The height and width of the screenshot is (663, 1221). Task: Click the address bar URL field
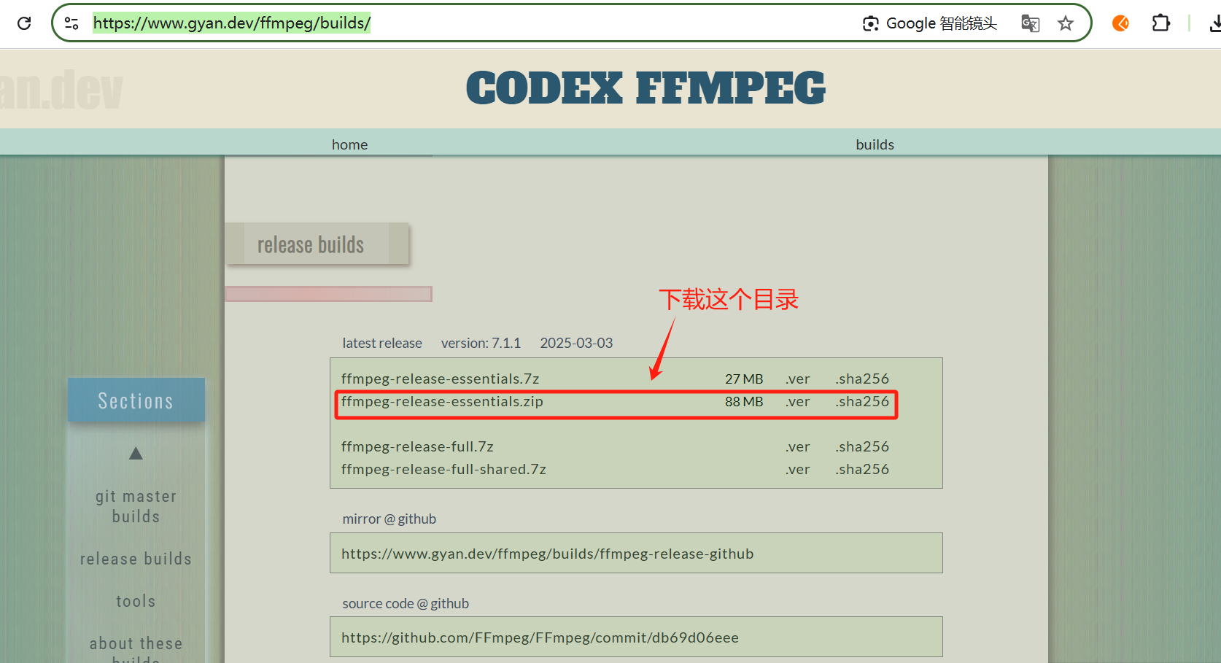[x=232, y=23]
